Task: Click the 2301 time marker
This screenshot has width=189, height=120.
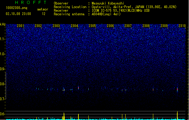Action: 20,26
